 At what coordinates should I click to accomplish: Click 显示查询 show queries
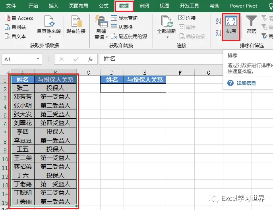pos(124,18)
